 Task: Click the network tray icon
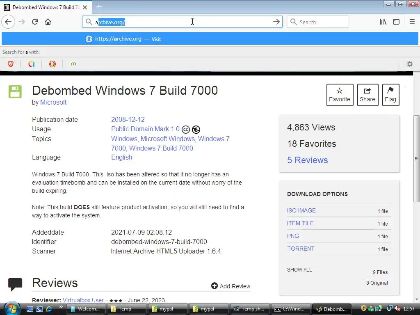(x=390, y=309)
